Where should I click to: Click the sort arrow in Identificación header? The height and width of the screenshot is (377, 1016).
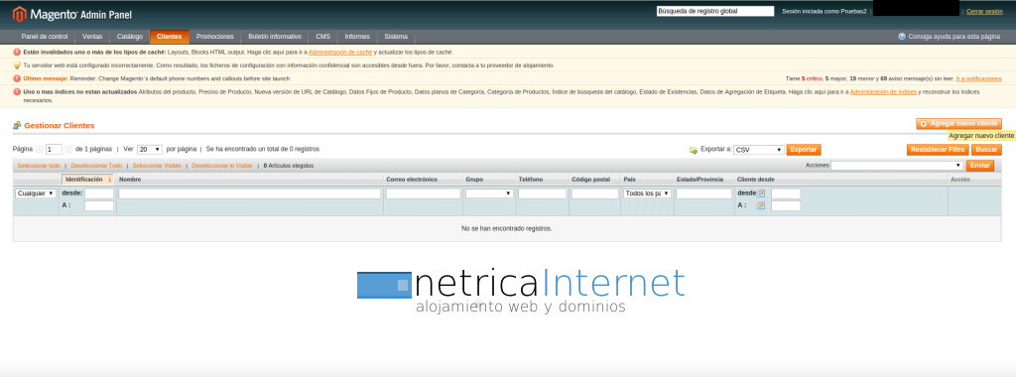(110, 180)
